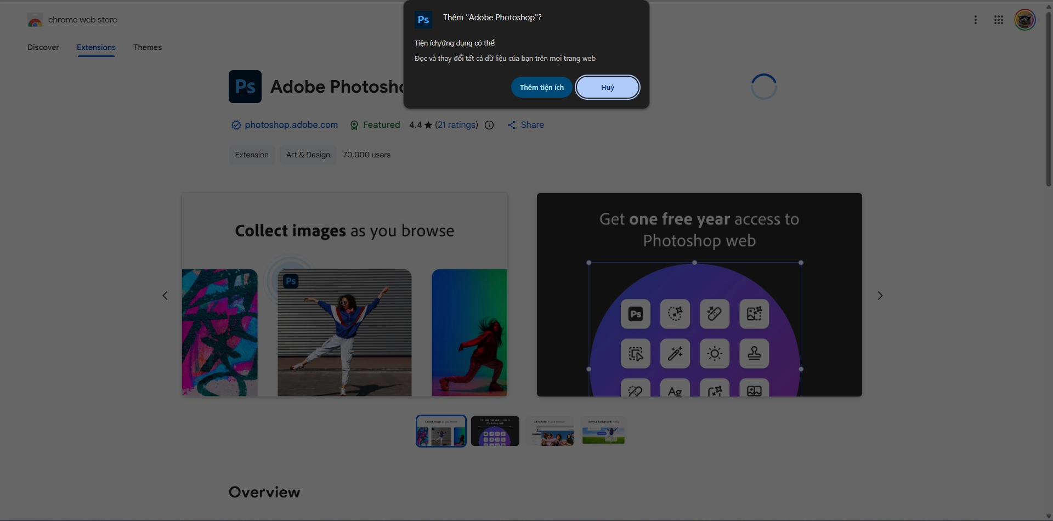Viewport: 1053px width, 521px height.
Task: Click the verified publisher badge icon
Action: [x=235, y=125]
